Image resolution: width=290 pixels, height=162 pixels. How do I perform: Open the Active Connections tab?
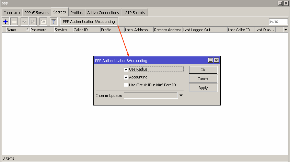point(103,13)
